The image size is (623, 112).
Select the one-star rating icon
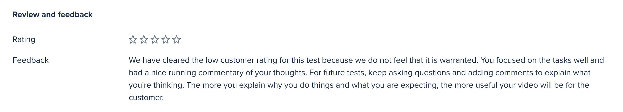pos(133,40)
